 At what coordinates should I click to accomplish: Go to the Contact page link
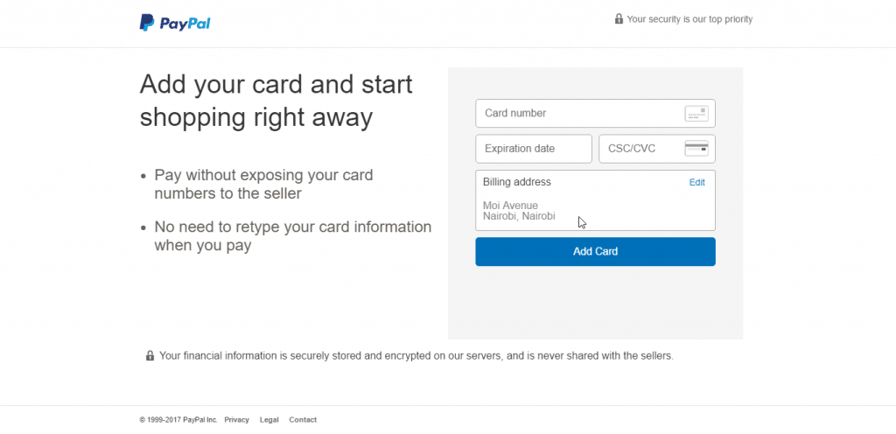point(303,420)
